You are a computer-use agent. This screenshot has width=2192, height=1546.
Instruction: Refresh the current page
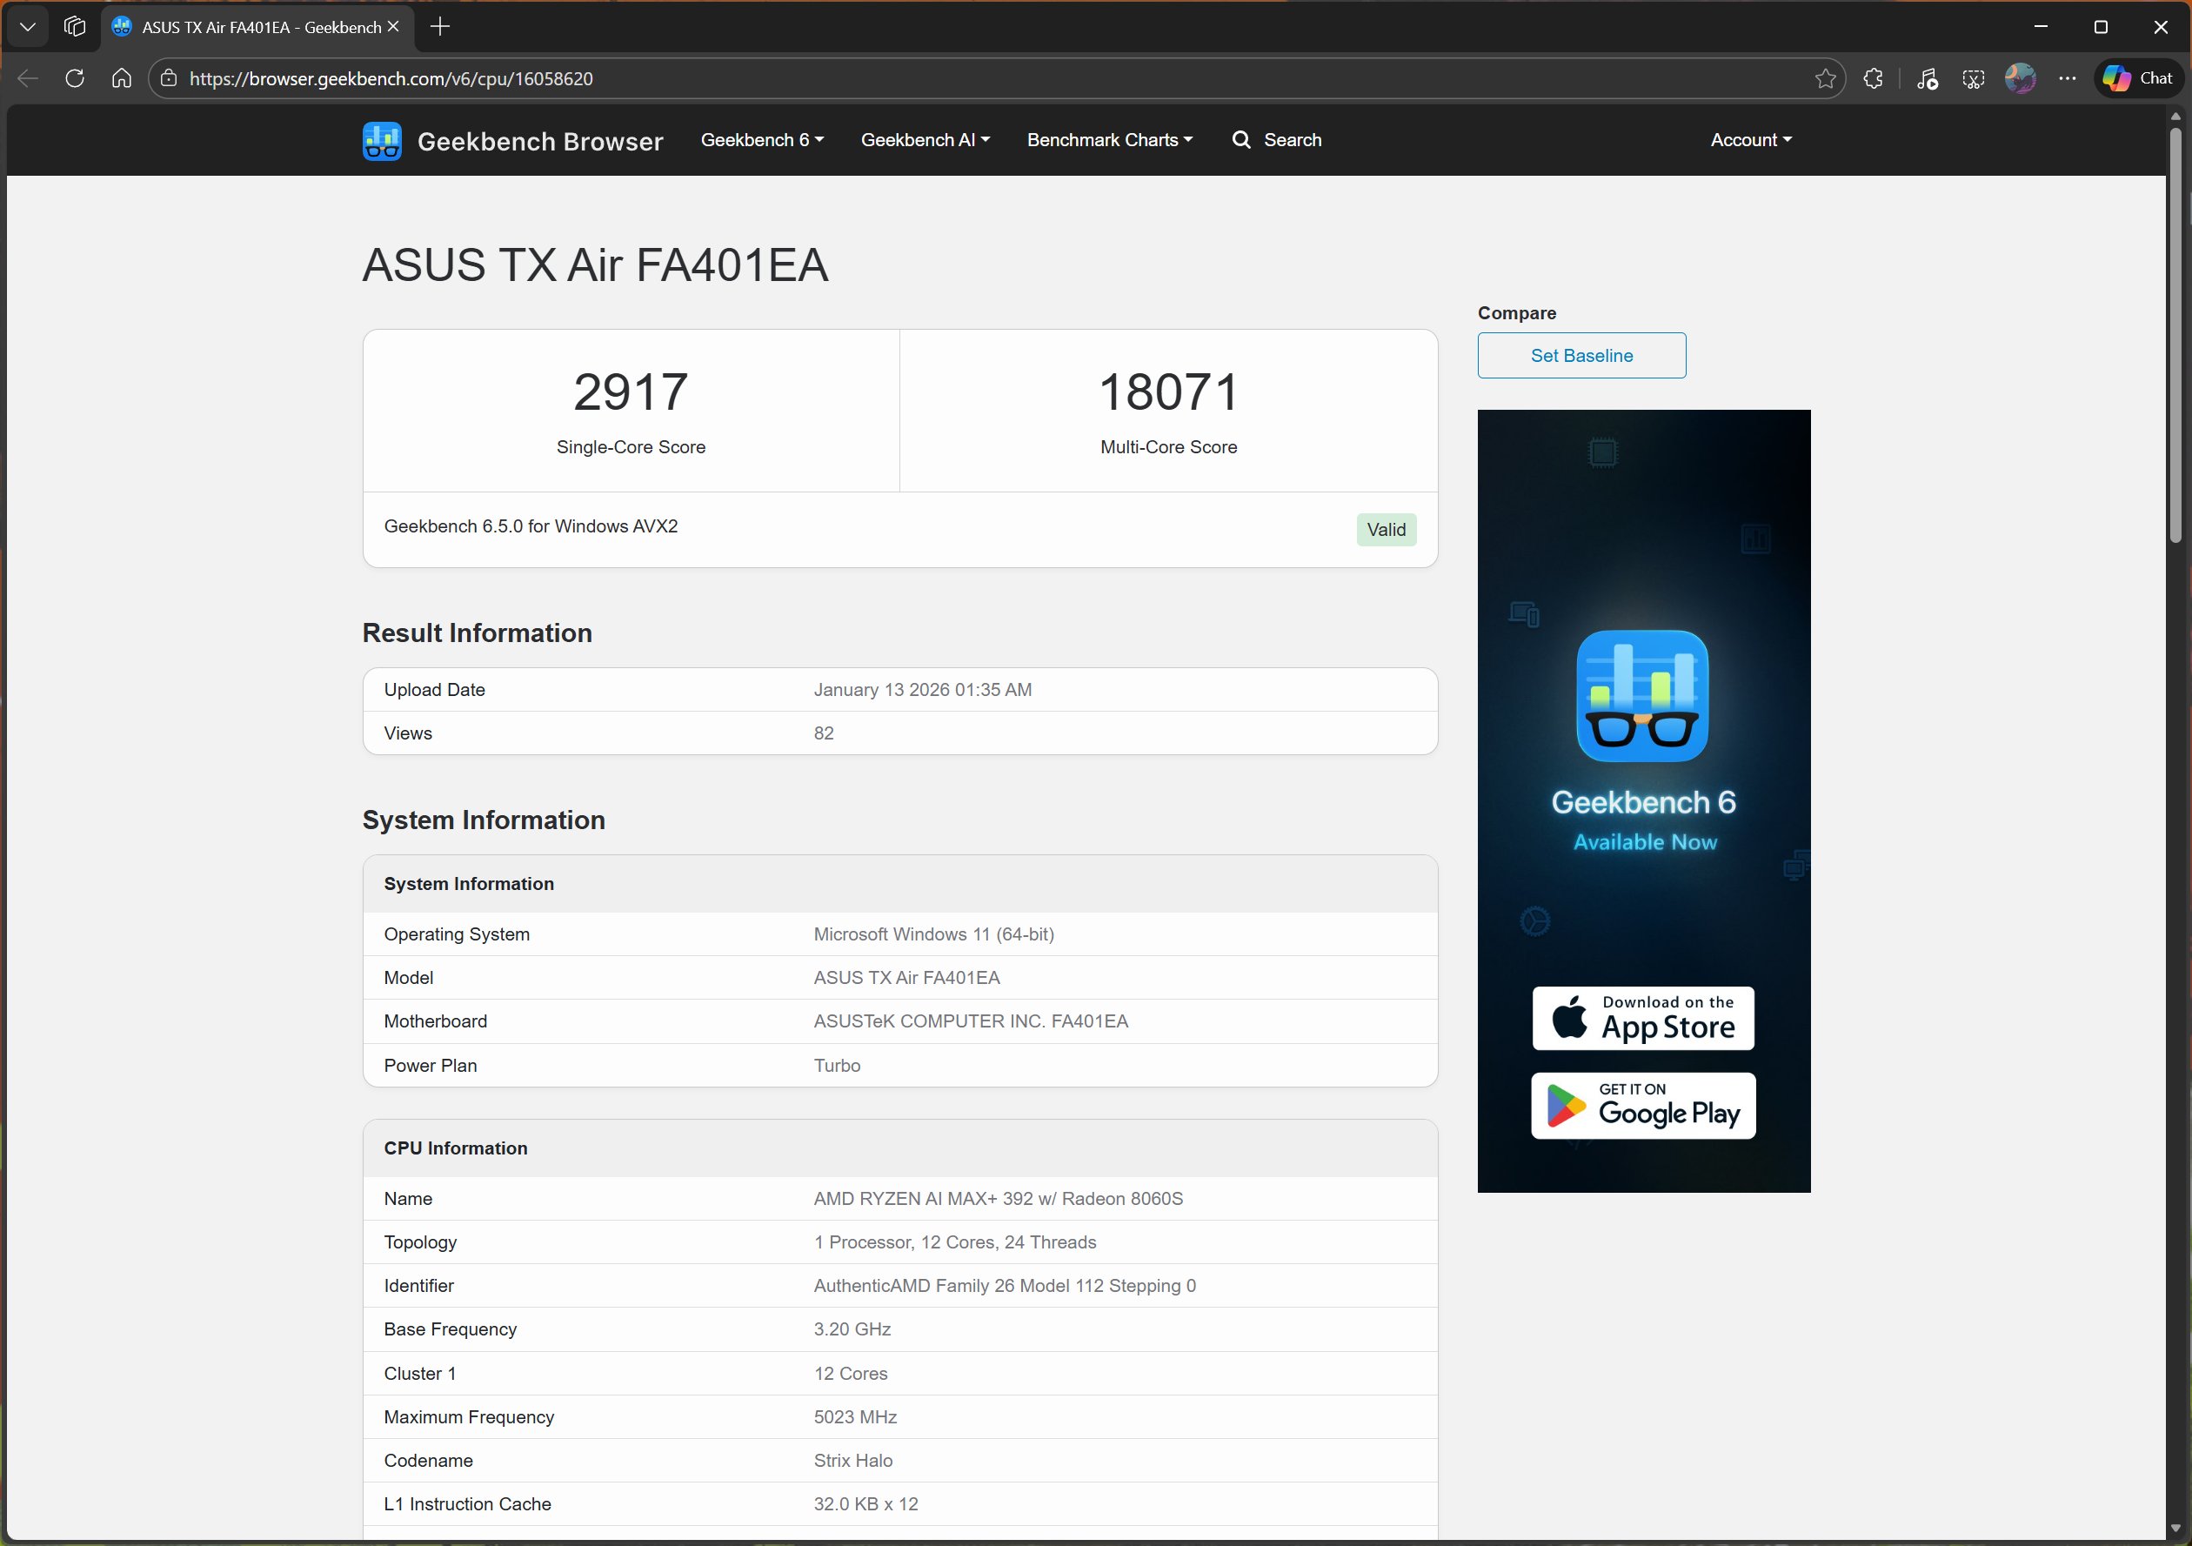coord(74,78)
